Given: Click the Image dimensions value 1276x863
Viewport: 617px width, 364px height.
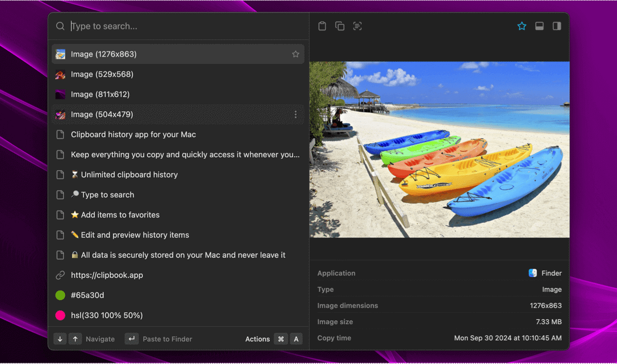Looking at the screenshot, I should point(546,306).
